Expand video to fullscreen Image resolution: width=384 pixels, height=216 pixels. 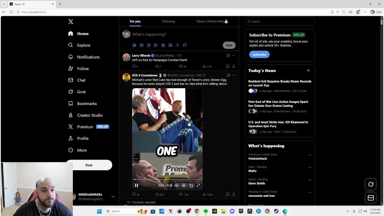[198, 185]
